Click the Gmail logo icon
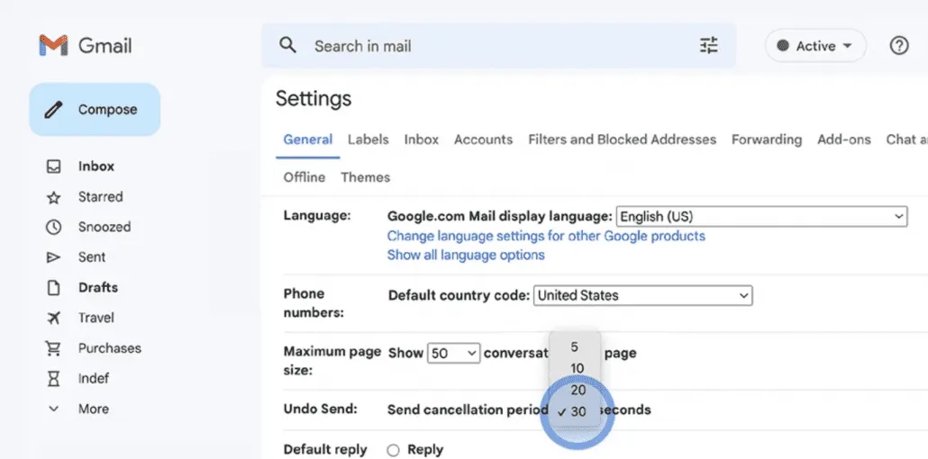 53,46
